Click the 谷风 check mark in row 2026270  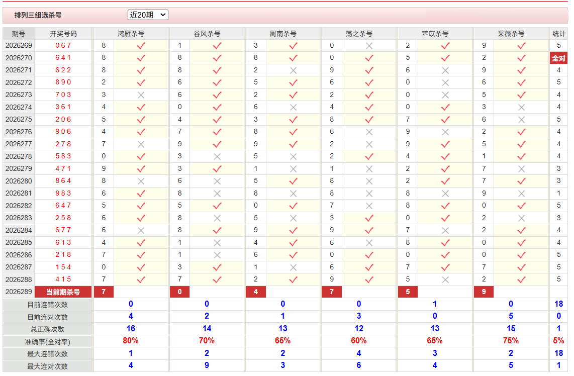[217, 58]
